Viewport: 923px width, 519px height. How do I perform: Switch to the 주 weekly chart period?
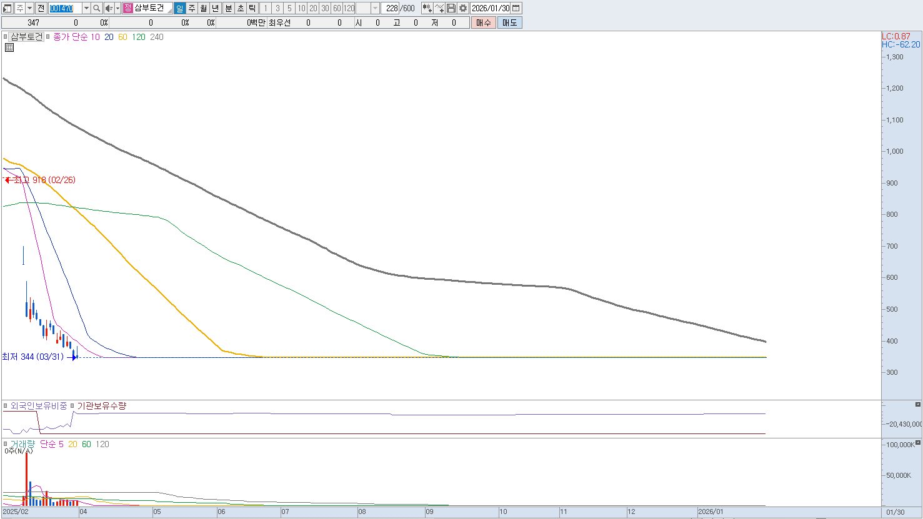[x=192, y=8]
